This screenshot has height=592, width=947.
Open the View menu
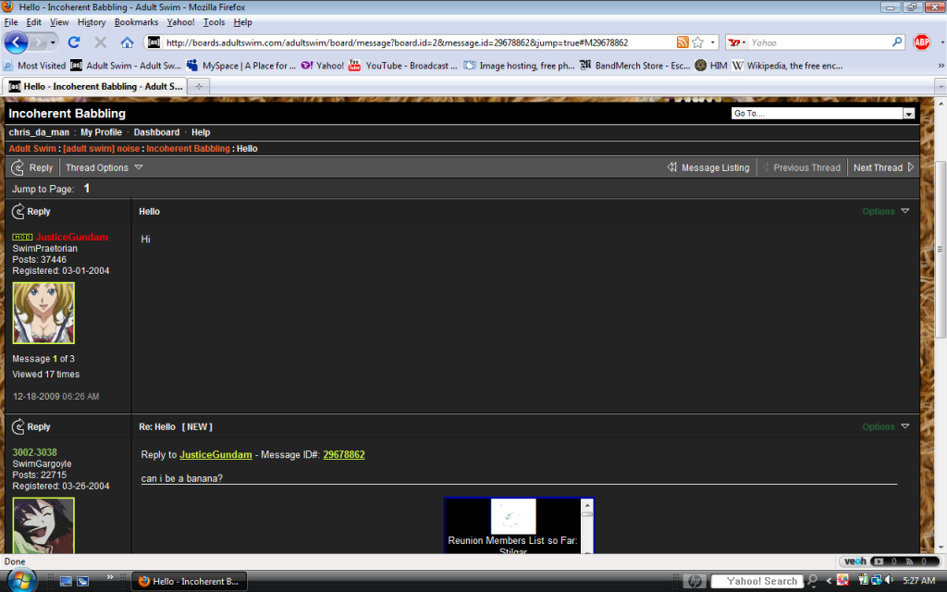click(59, 22)
